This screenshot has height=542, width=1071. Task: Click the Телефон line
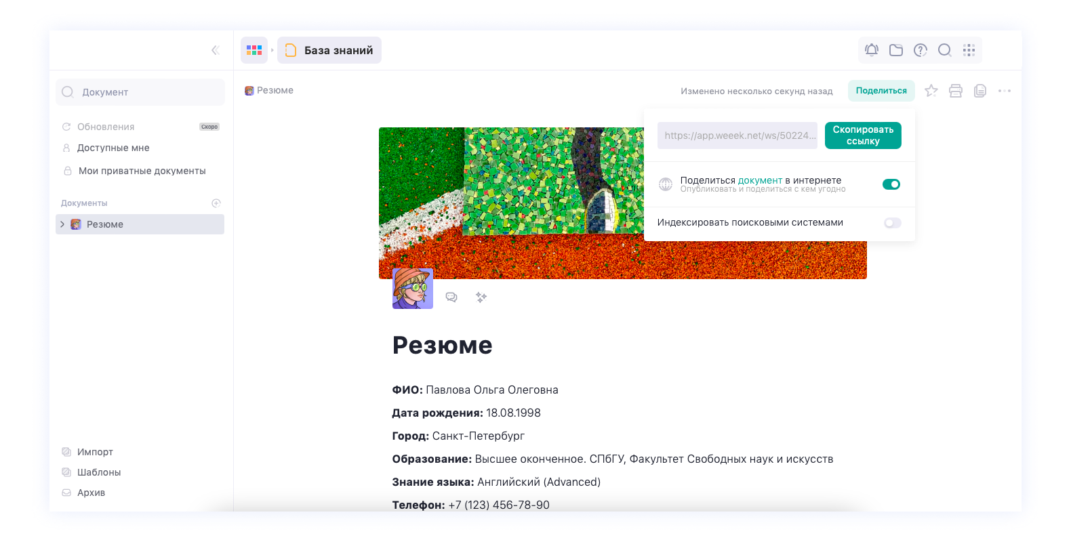coord(471,505)
